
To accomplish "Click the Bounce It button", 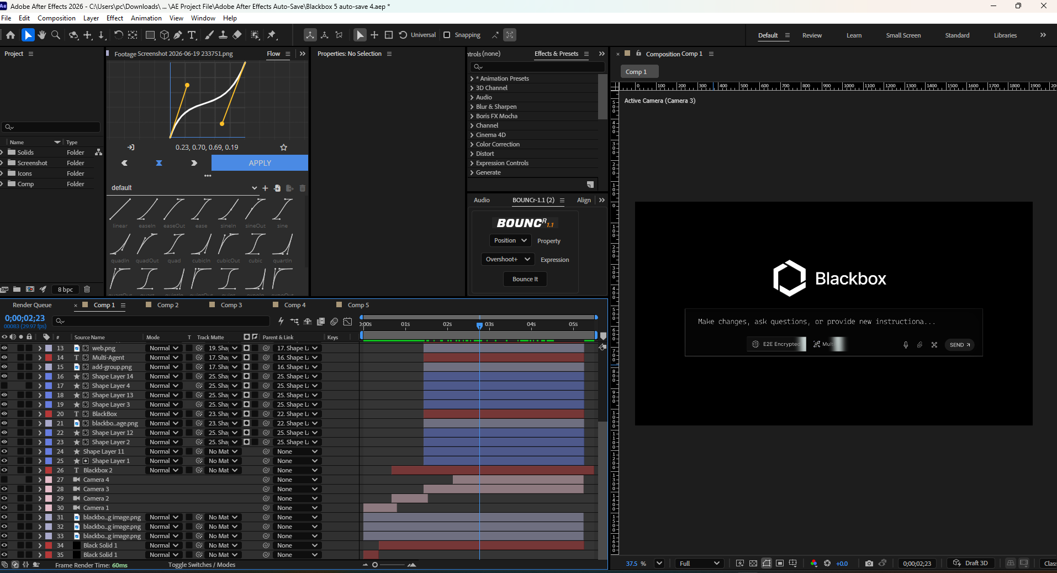I will click(525, 279).
